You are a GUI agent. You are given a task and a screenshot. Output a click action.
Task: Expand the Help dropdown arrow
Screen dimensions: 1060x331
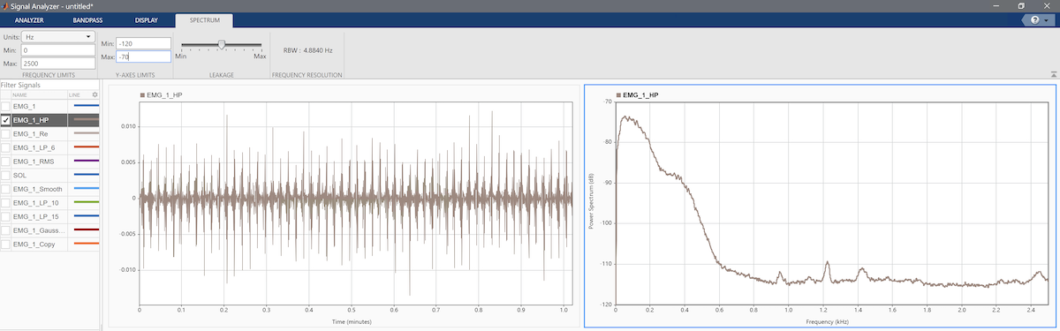tap(1047, 19)
